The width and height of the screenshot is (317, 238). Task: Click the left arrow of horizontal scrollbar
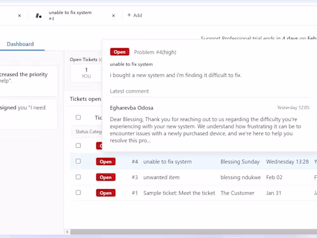coord(67,232)
